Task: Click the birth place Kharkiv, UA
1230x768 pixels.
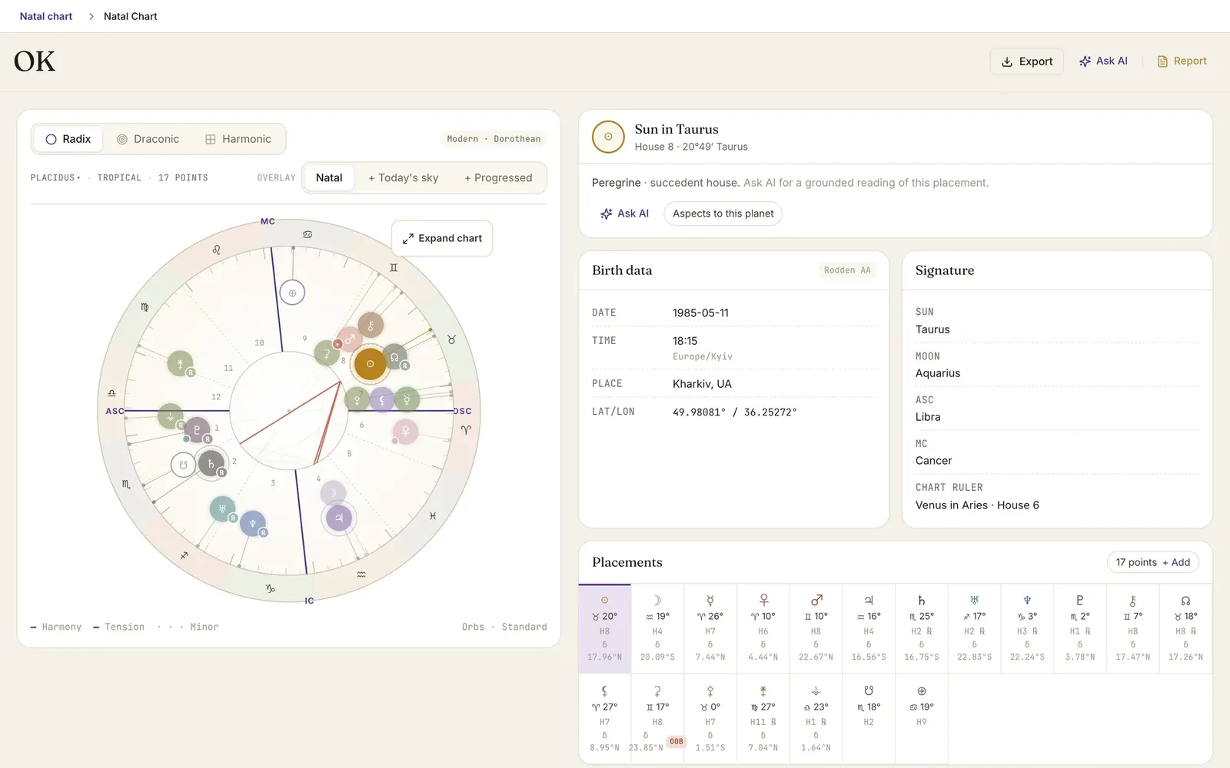Action: click(x=702, y=384)
